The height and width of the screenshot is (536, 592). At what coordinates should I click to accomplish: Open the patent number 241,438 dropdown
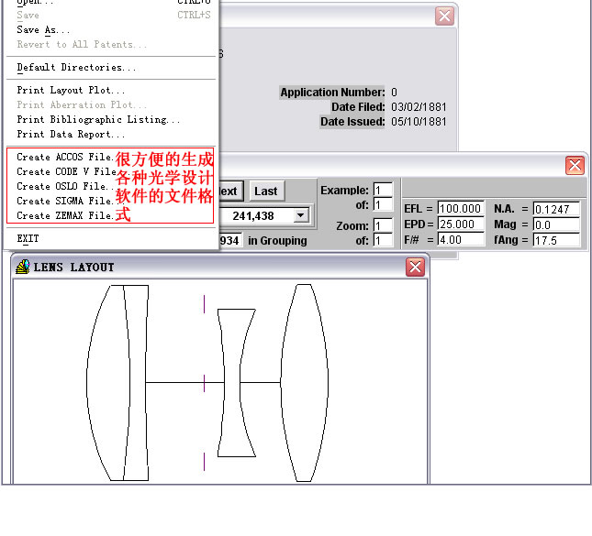point(300,215)
